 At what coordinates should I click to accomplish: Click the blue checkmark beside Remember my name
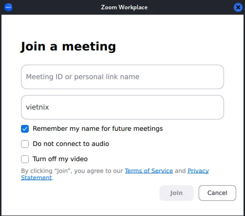tap(25, 129)
